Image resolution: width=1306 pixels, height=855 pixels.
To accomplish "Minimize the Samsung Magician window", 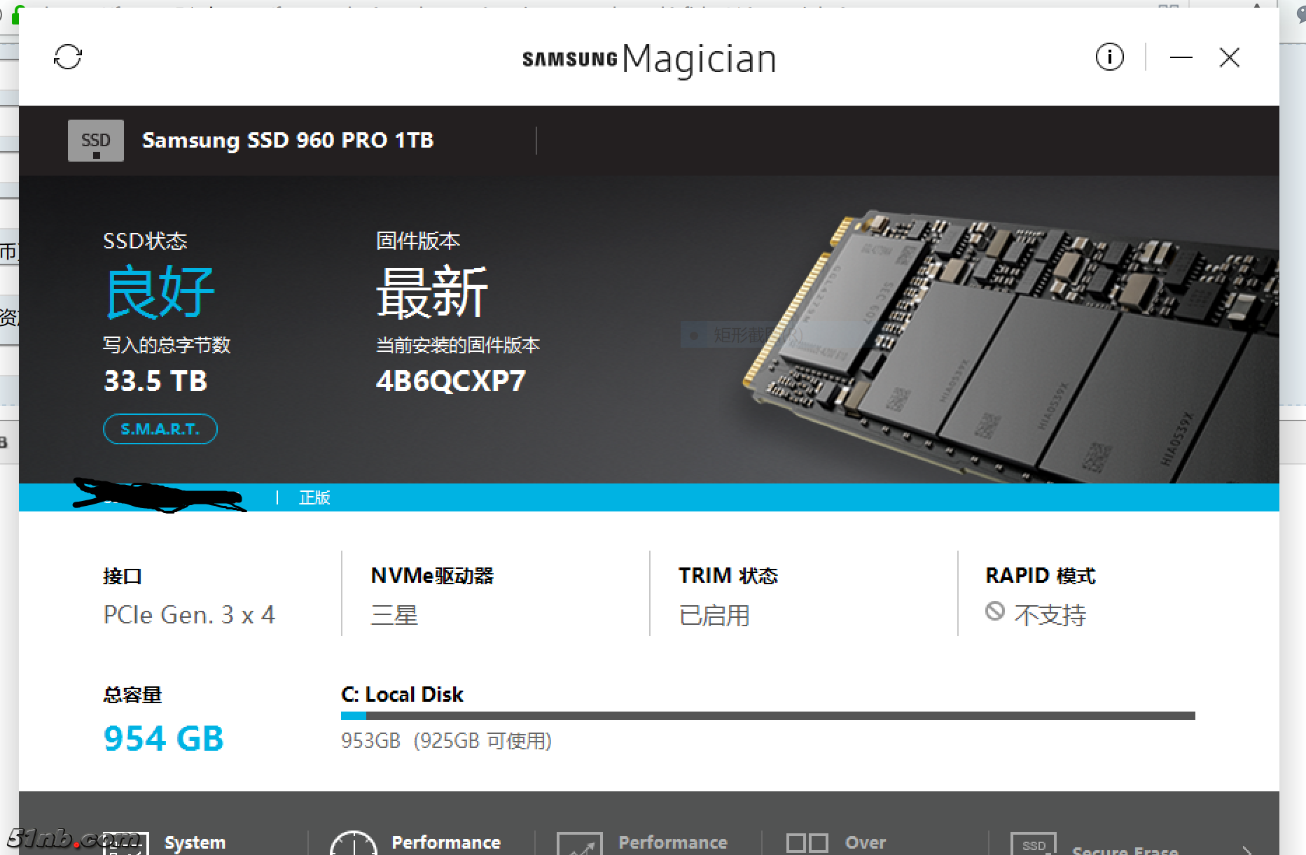I will click(x=1181, y=57).
